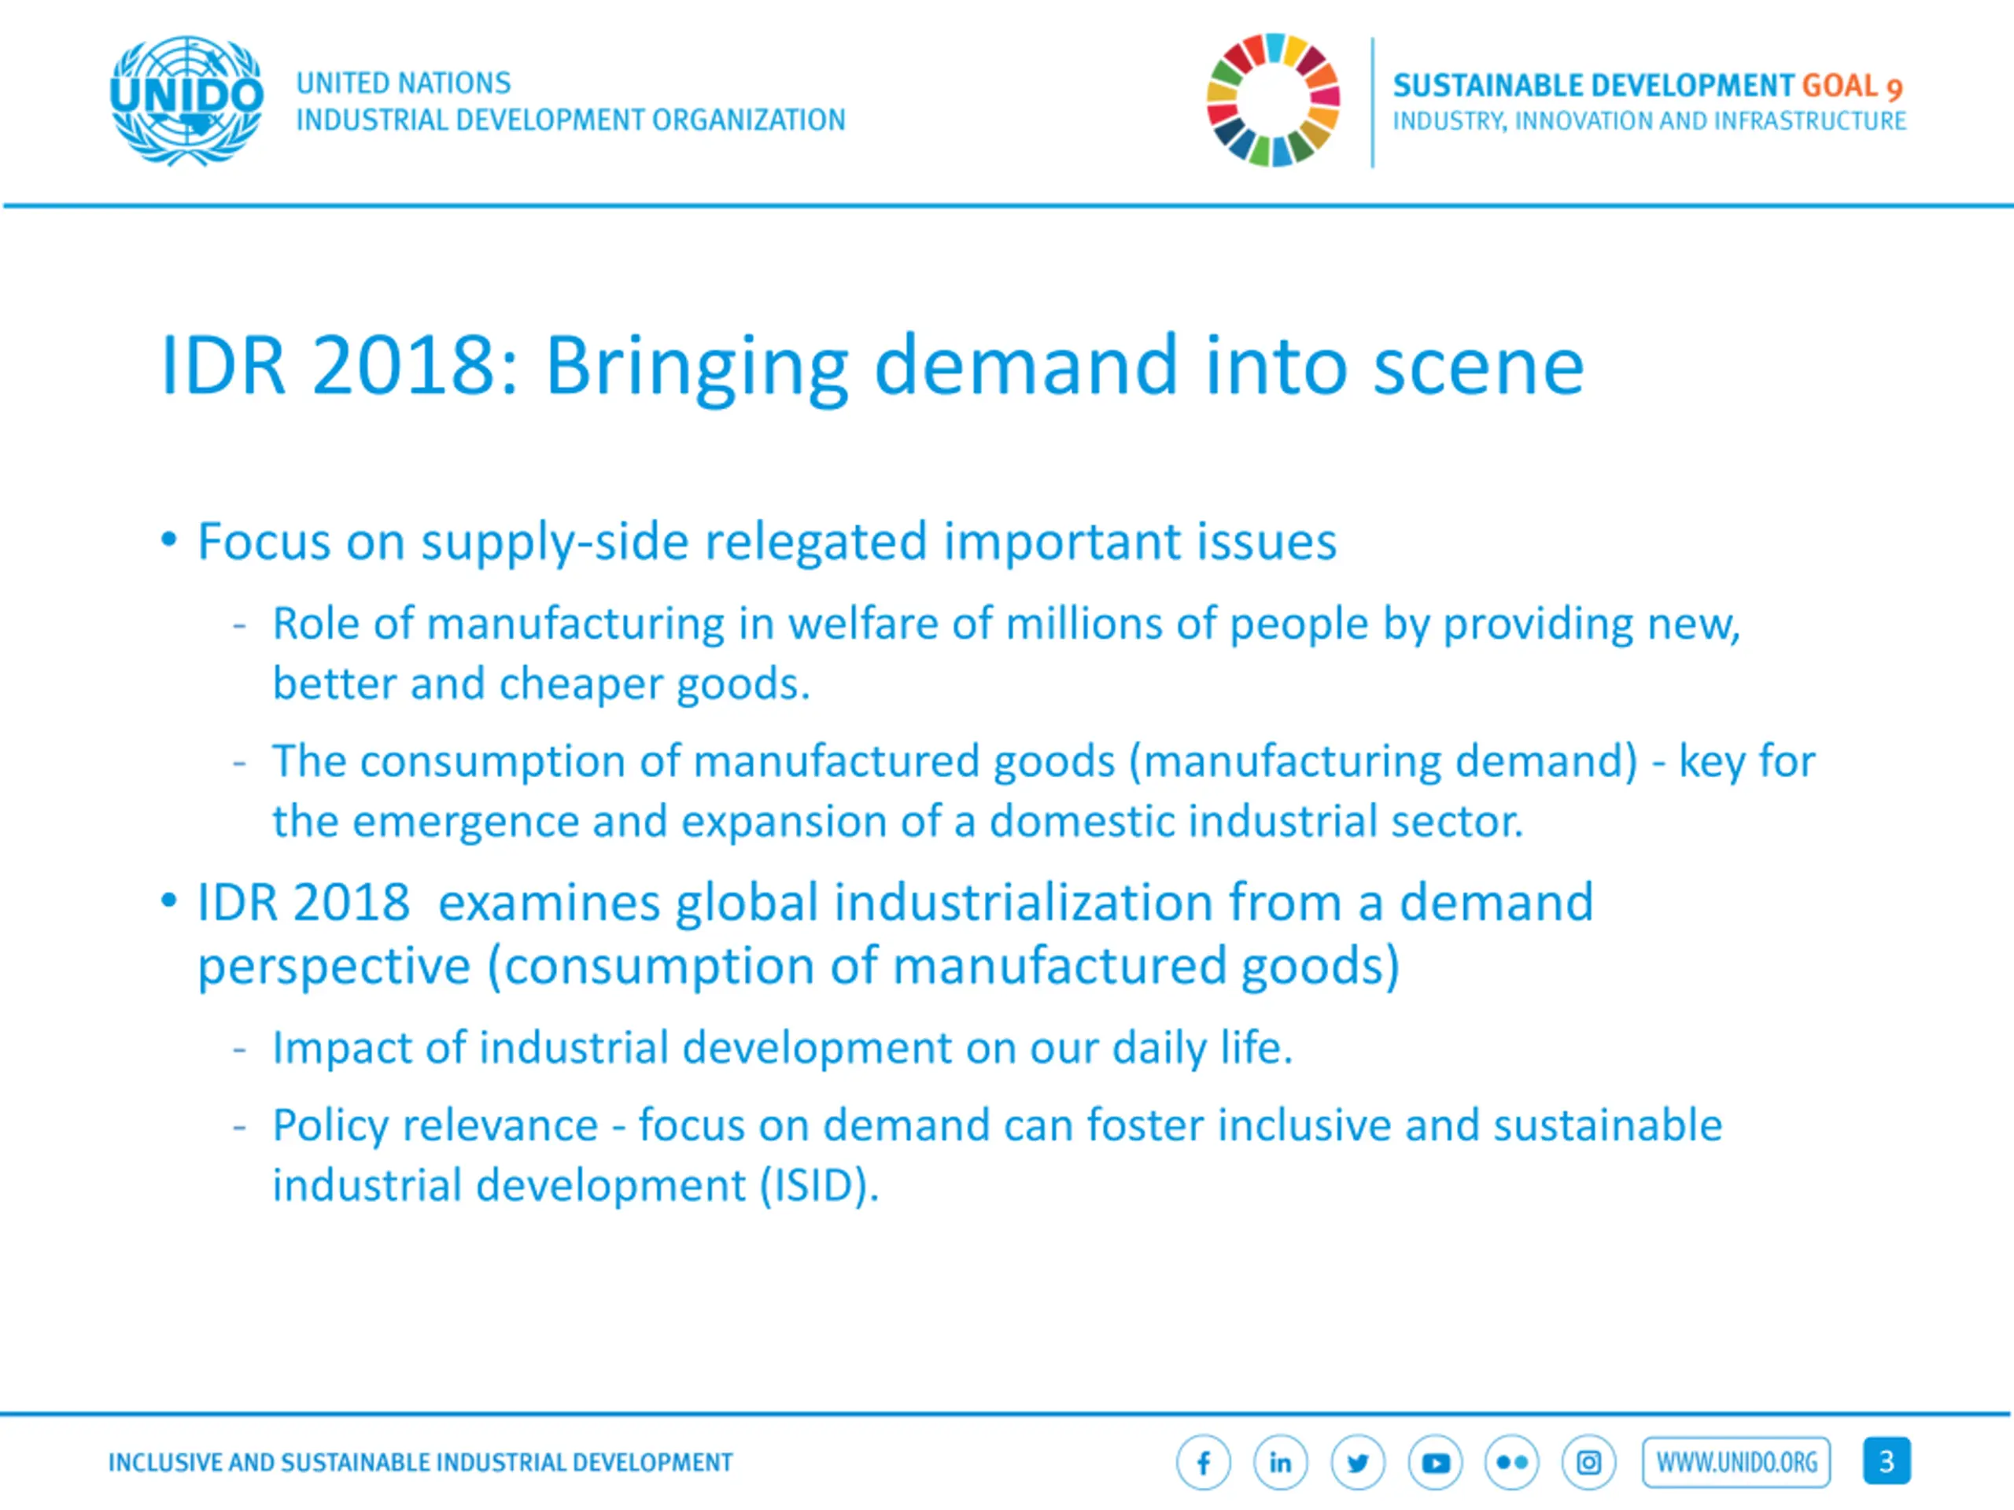Click the slide number 3 badge
This screenshot has height=1510, width=2014.
click(1887, 1462)
